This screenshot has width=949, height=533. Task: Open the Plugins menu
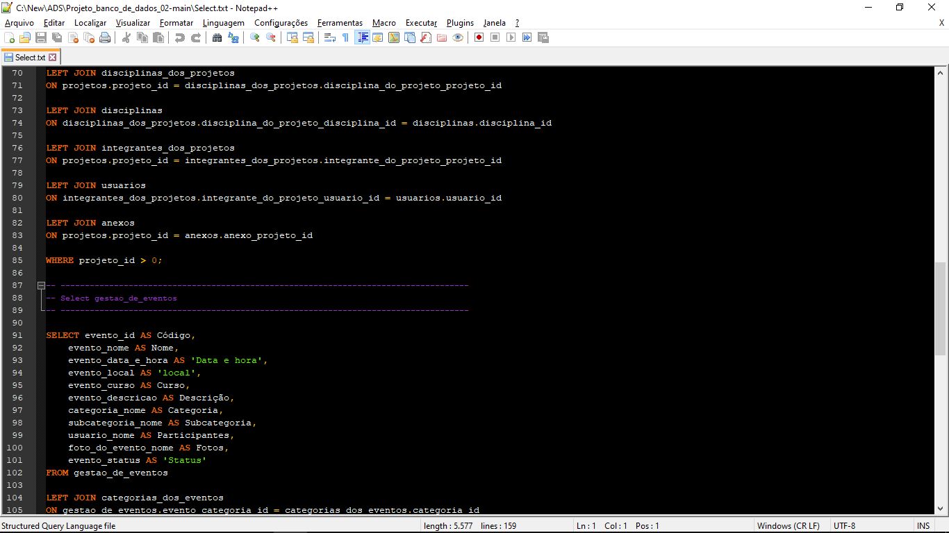(x=460, y=23)
